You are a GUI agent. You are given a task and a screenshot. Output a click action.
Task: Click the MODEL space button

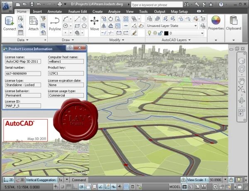[175, 187]
